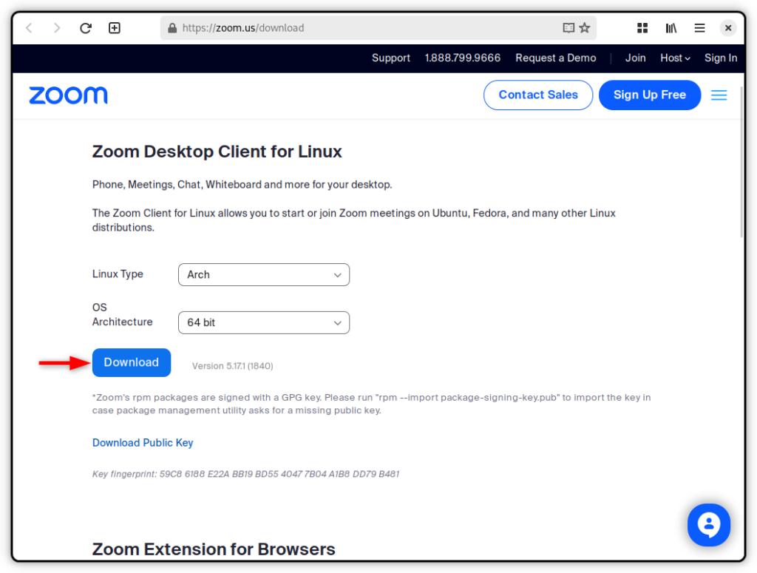Click Join in the top bar
The image size is (757, 573).
coord(635,58)
